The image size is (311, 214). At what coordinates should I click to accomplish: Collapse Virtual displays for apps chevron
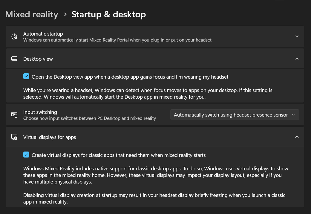[x=297, y=137]
